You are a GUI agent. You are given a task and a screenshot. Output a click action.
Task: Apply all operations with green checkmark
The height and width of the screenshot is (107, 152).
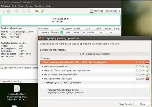pos(43,11)
